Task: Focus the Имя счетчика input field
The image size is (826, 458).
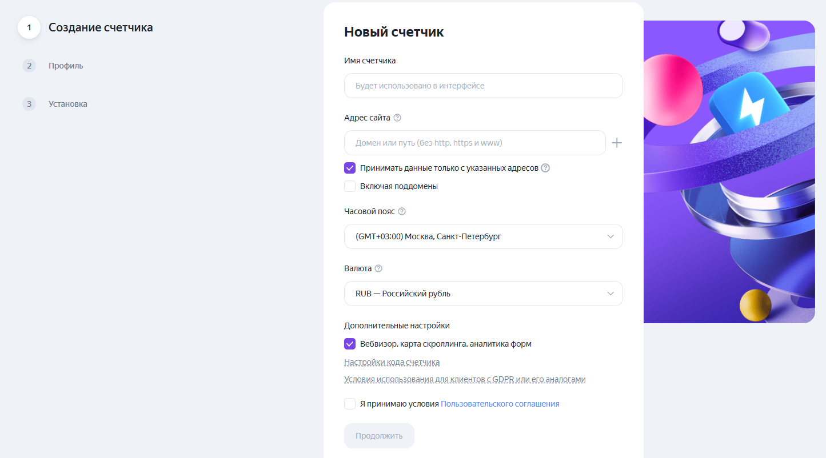Action: (x=484, y=86)
